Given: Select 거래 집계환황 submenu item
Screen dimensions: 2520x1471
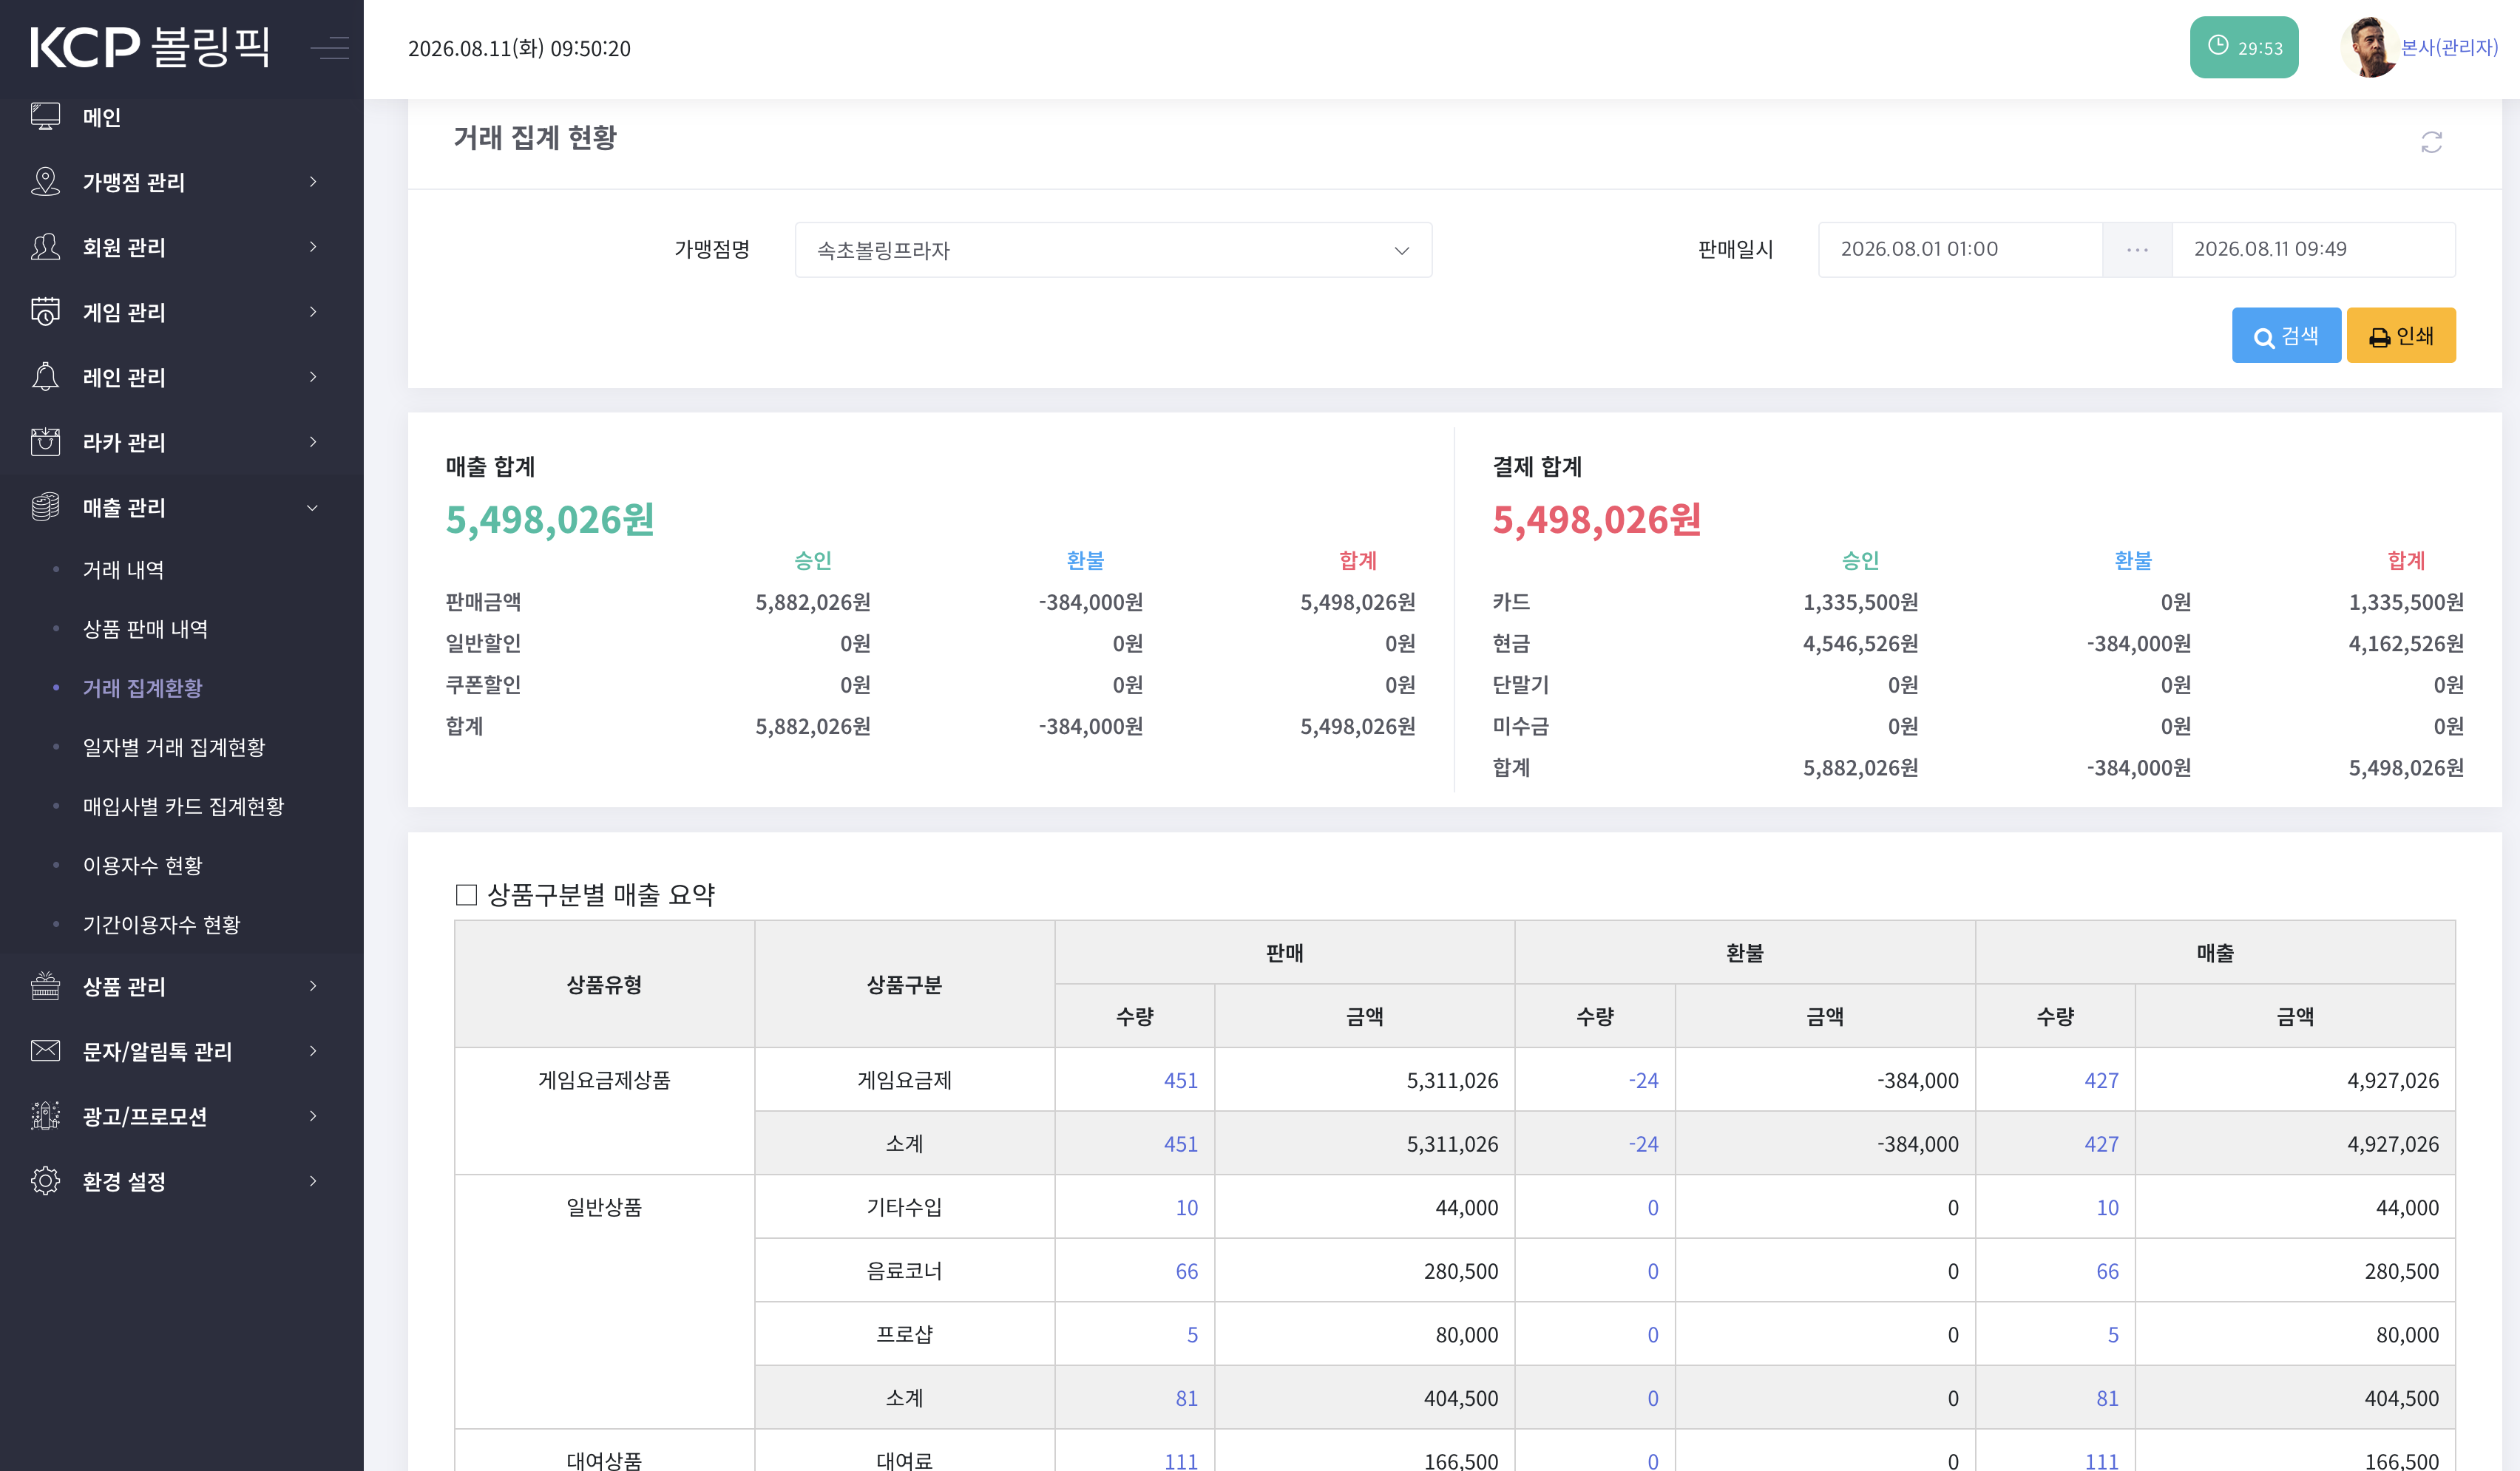Looking at the screenshot, I should (x=142, y=688).
